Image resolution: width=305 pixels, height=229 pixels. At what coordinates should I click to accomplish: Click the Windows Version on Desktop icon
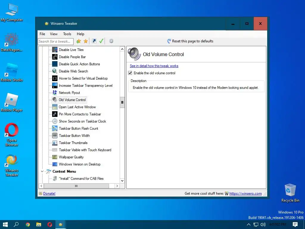point(55,164)
